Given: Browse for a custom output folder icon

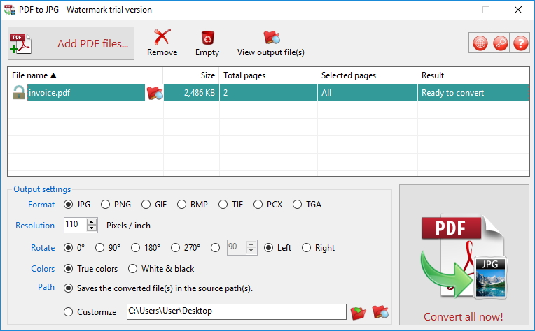Looking at the screenshot, I should point(358,312).
